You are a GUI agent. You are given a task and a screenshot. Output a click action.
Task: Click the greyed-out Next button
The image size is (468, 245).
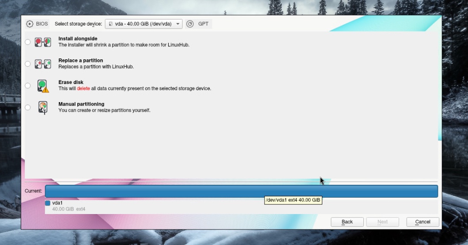click(x=382, y=222)
